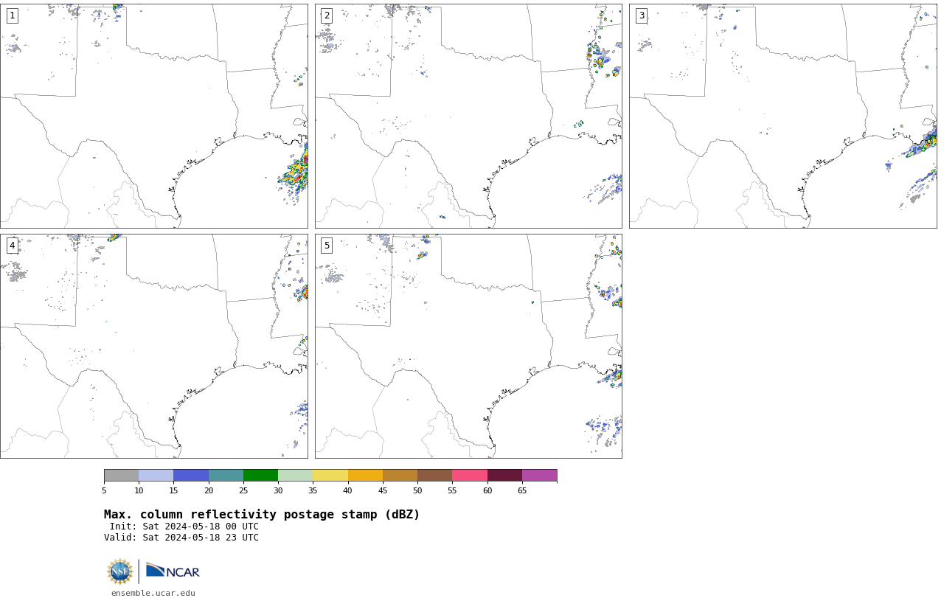Click the NSF logo icon
The image size is (944, 601).
120,572
